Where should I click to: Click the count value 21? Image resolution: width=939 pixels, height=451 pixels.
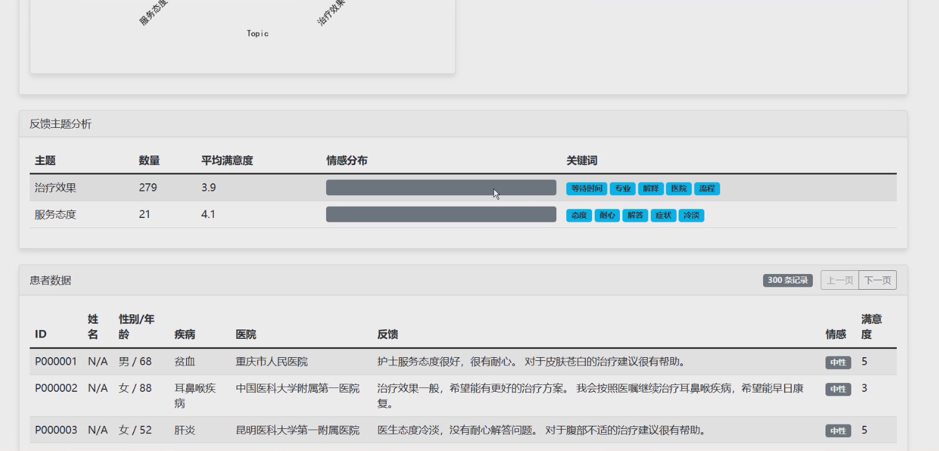point(145,214)
